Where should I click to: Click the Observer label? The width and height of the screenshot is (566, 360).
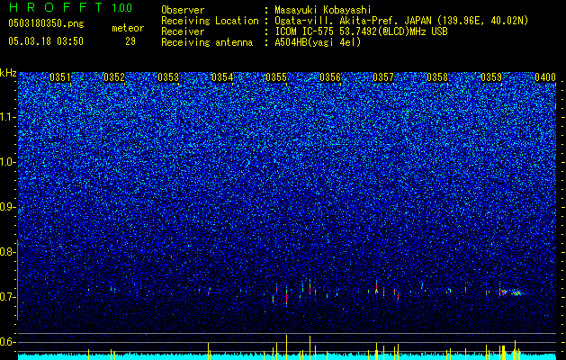pos(183,10)
